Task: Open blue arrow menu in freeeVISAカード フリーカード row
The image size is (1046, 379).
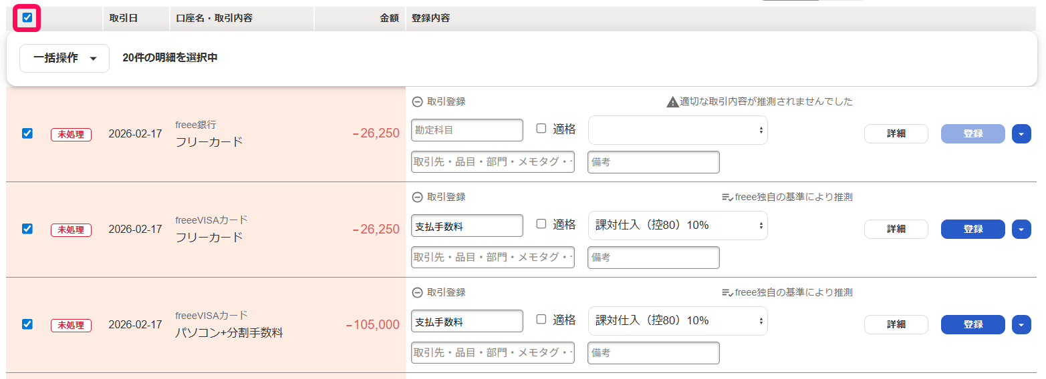Action: [x=1021, y=229]
